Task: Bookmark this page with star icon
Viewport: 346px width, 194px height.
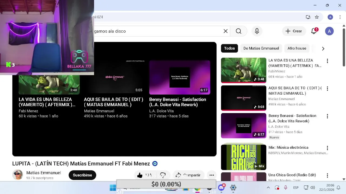Action: [x=317, y=17]
